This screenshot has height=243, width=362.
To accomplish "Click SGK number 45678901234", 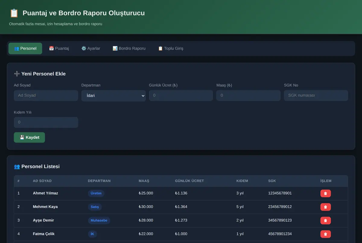I will pyautogui.click(x=280, y=234).
